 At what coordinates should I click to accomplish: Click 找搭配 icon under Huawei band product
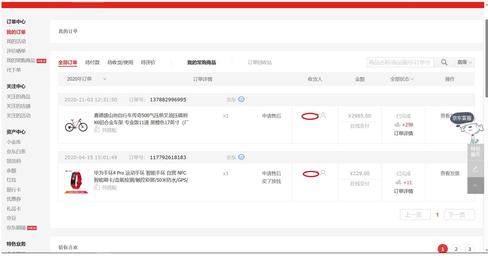coord(97,187)
